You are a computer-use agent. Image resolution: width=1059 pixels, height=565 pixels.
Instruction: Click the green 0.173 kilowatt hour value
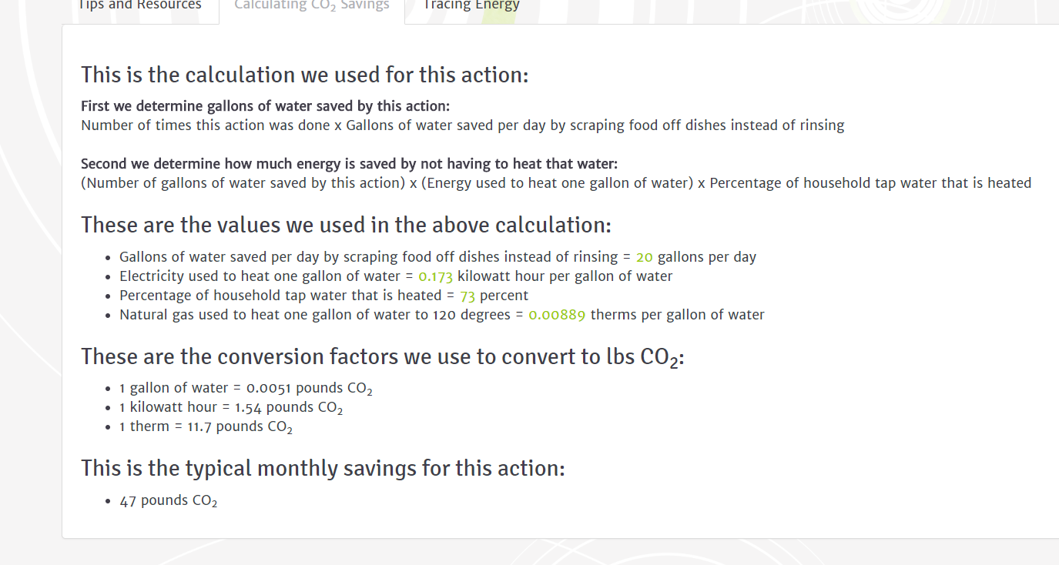coord(435,276)
